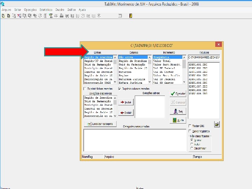Close the RD2008.DEF dialog

click(218, 44)
